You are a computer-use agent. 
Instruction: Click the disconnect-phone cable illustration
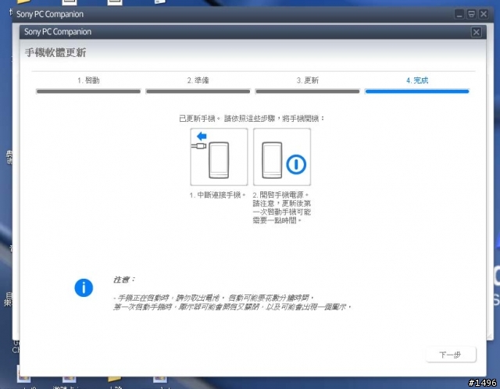click(219, 157)
